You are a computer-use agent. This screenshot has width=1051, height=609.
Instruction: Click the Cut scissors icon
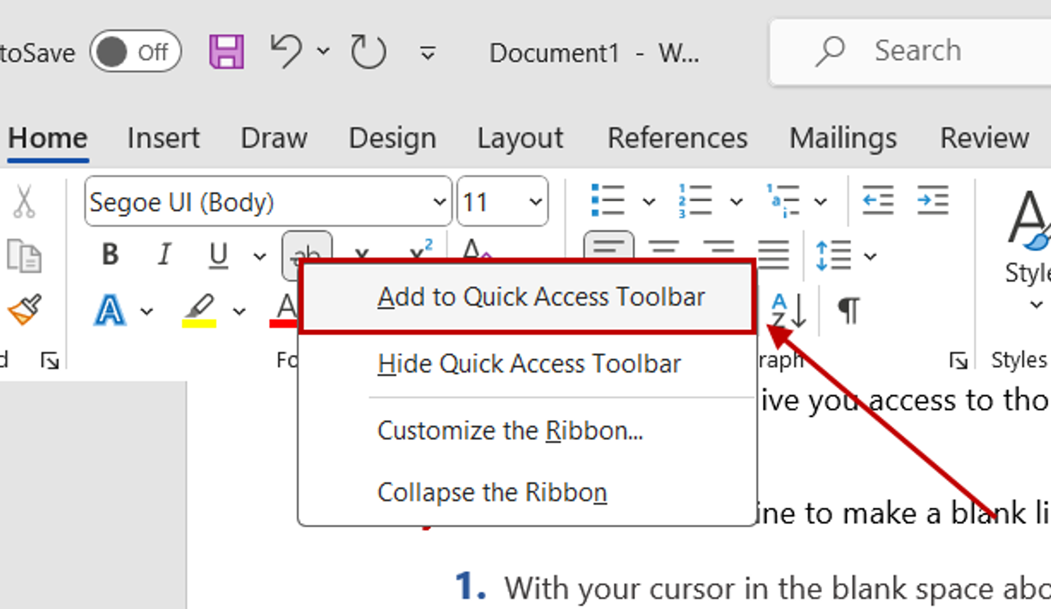(24, 202)
